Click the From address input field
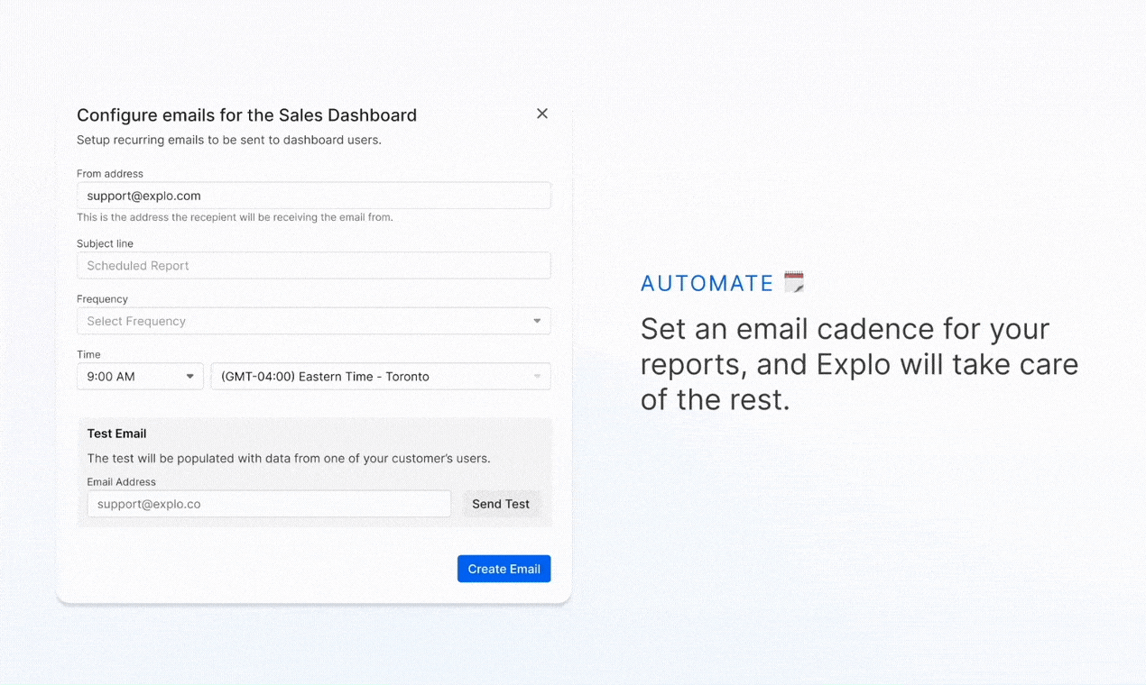This screenshot has height=685, width=1146. tap(314, 196)
